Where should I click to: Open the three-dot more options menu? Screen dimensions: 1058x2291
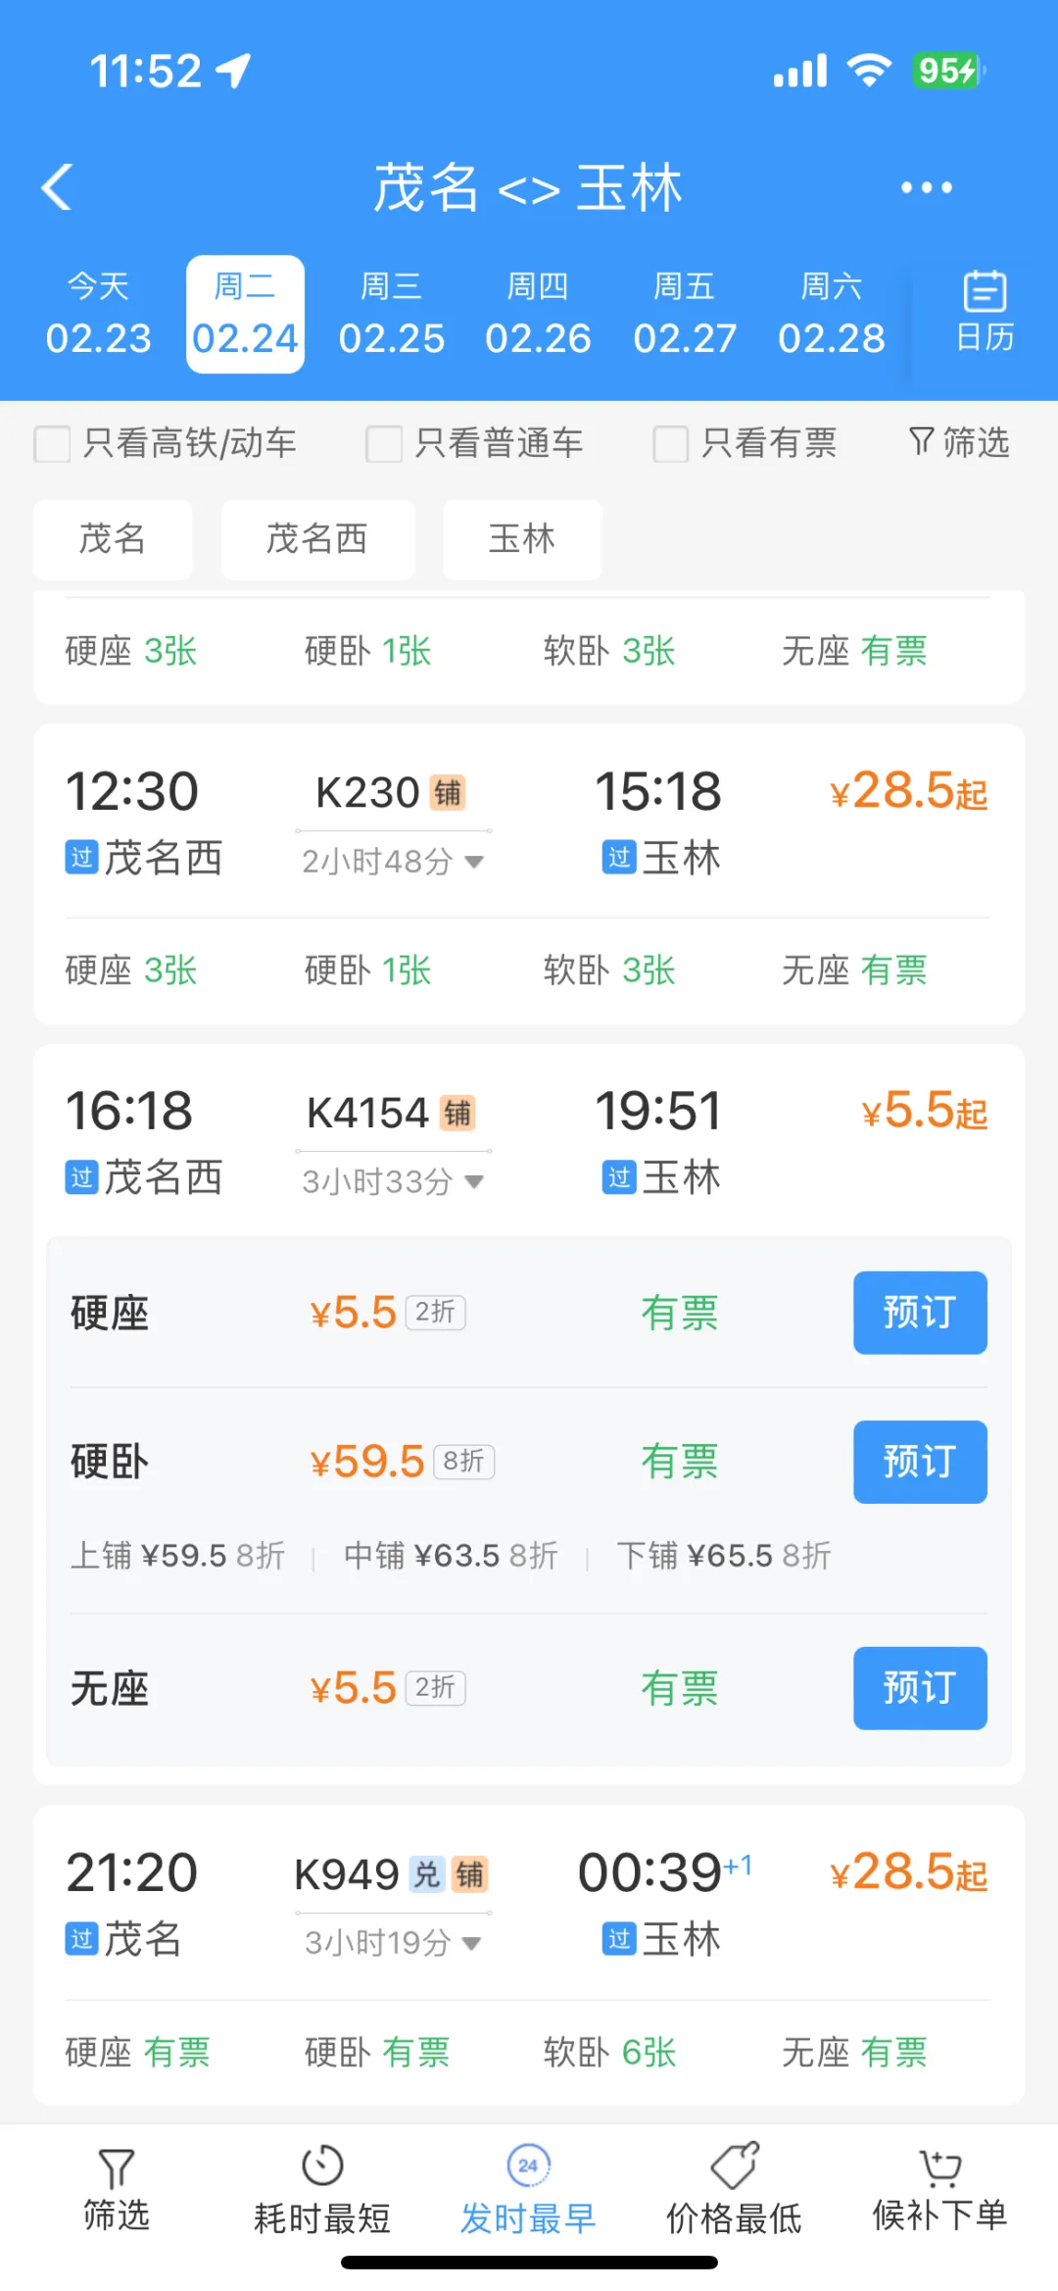926,187
